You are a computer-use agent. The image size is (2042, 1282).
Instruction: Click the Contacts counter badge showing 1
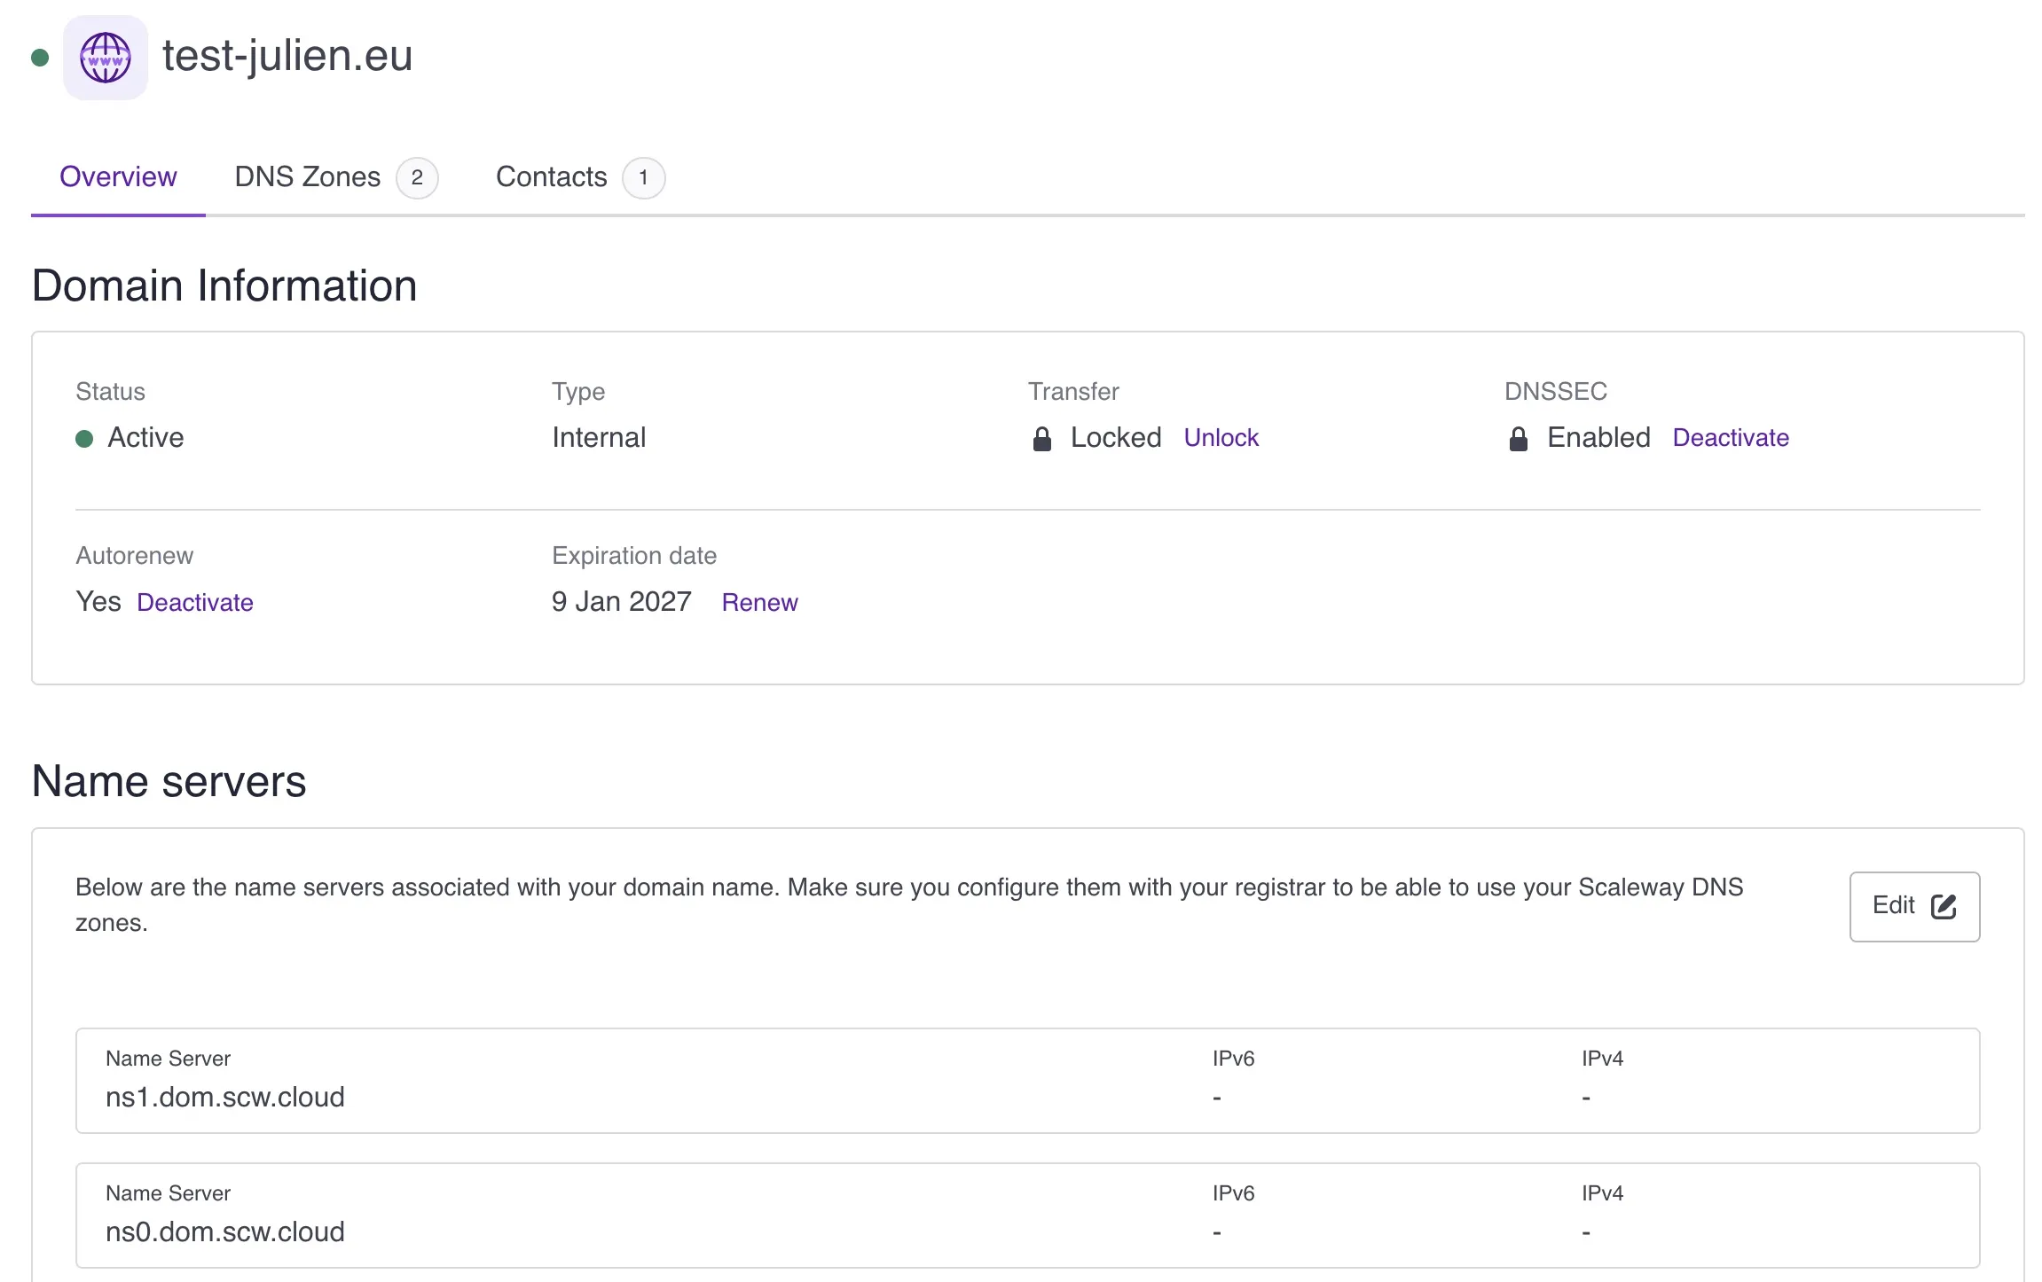(643, 177)
